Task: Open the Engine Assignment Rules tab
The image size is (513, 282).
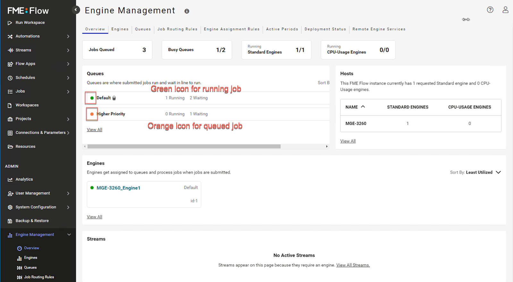Action: tap(231, 29)
